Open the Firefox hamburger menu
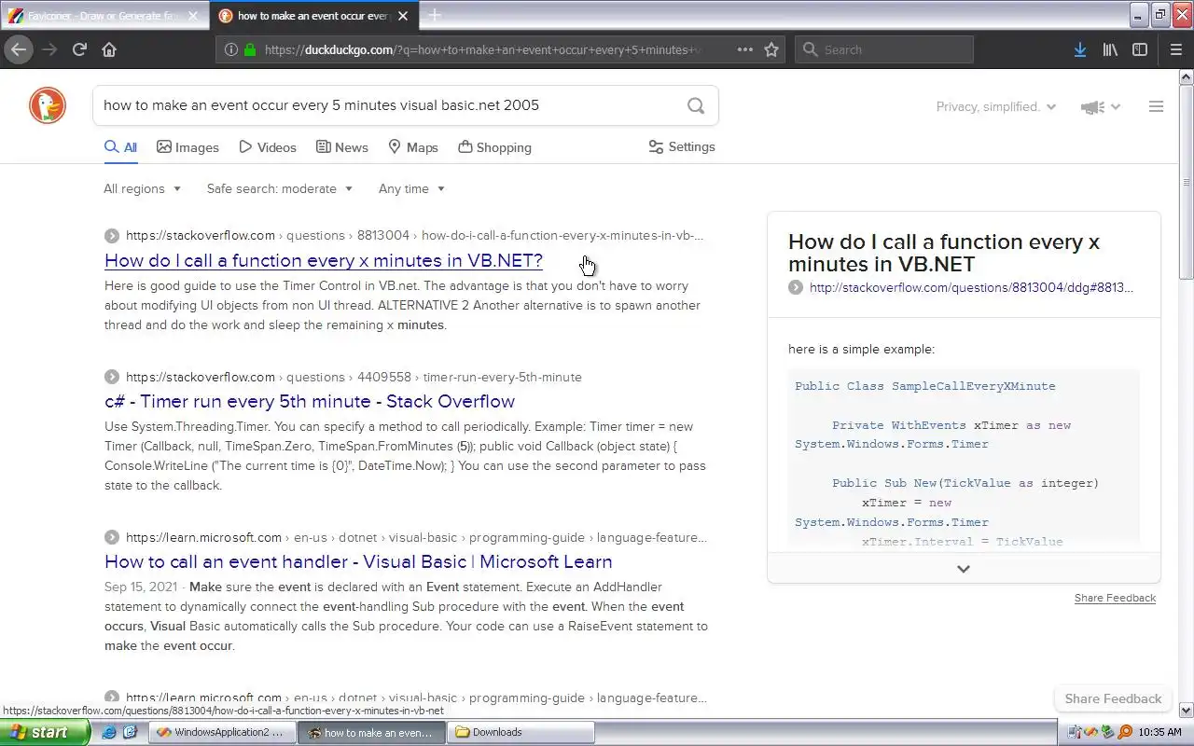 point(1175,49)
